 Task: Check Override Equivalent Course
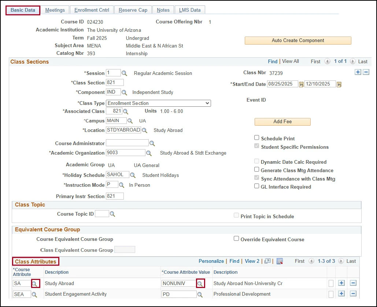[236, 239]
